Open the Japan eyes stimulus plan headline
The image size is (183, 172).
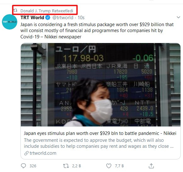tap(100, 133)
